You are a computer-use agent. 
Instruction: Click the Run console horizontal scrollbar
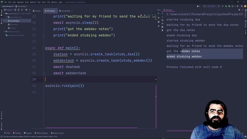179,131
